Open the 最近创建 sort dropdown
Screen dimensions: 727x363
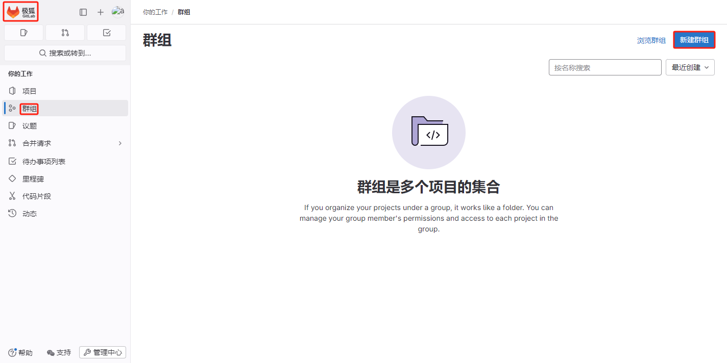tap(690, 67)
